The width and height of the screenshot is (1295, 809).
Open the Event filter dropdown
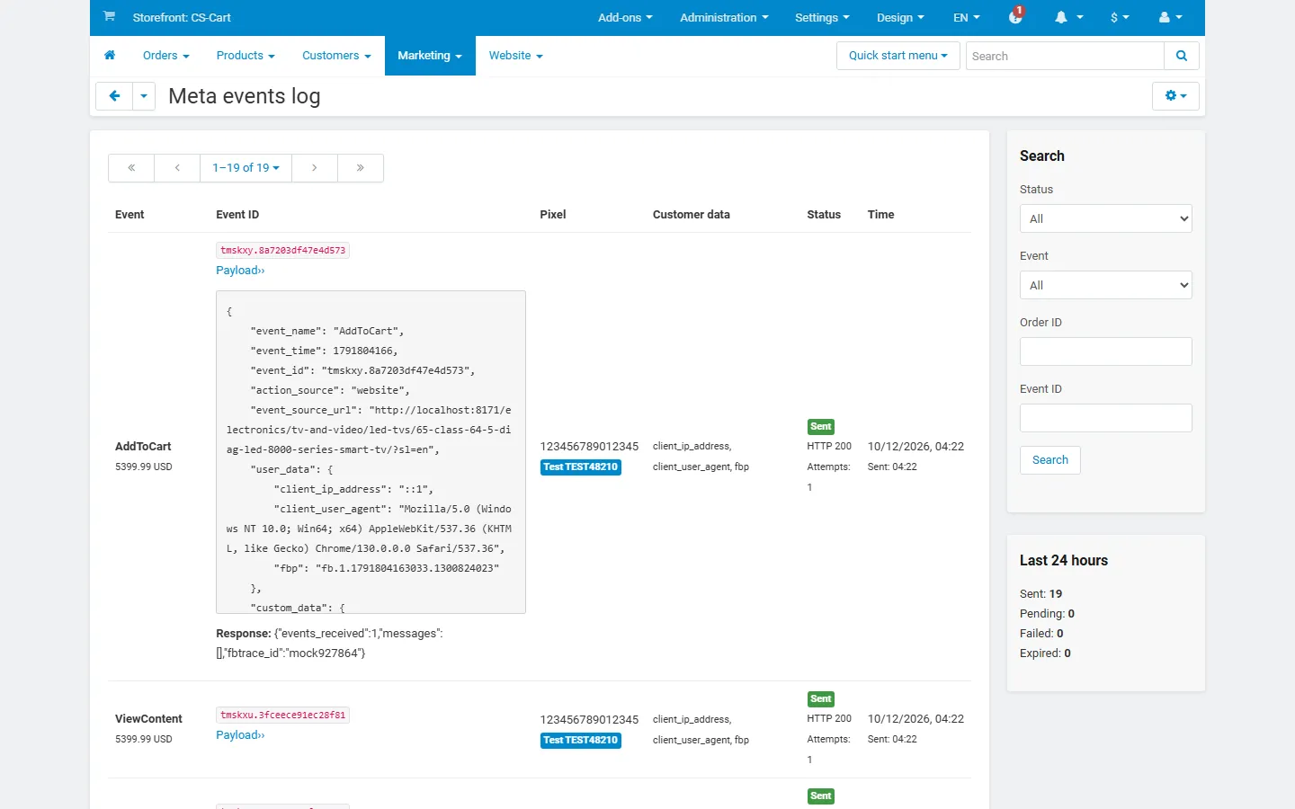(x=1106, y=285)
